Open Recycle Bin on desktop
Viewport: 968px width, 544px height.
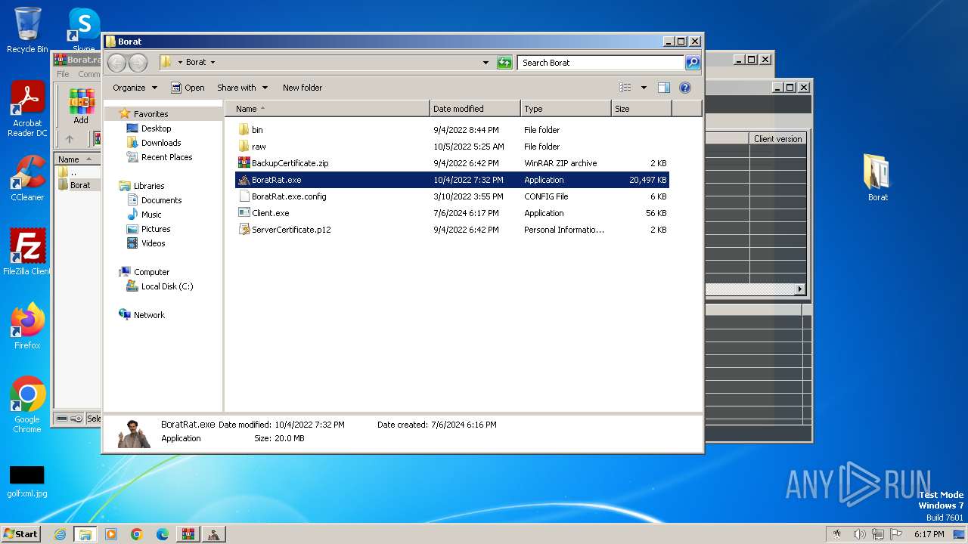pos(27,30)
